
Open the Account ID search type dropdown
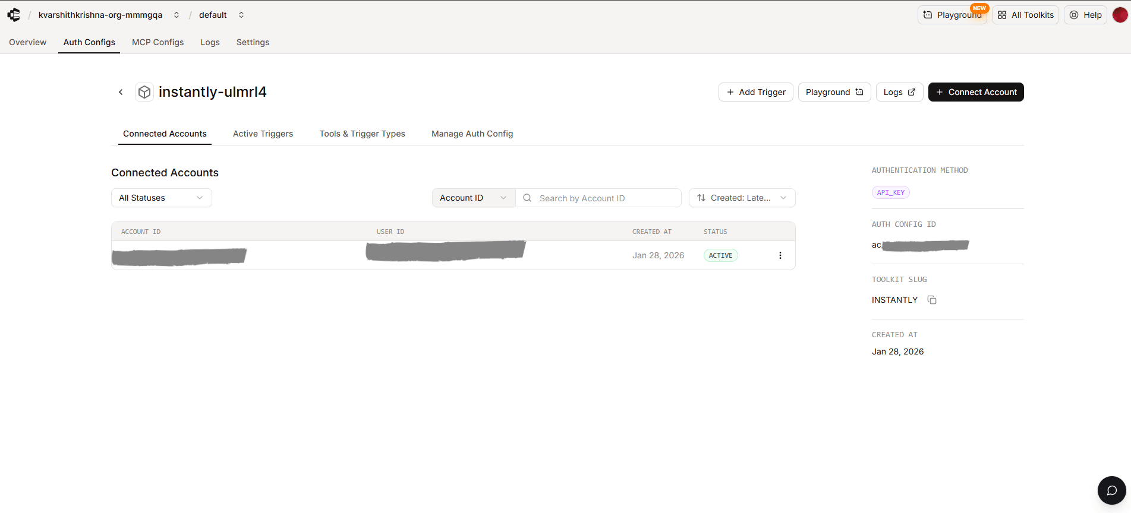point(474,198)
